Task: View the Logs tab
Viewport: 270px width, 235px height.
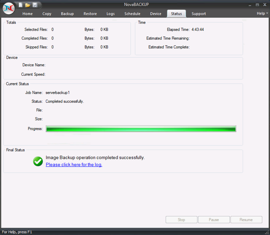Action: point(111,14)
